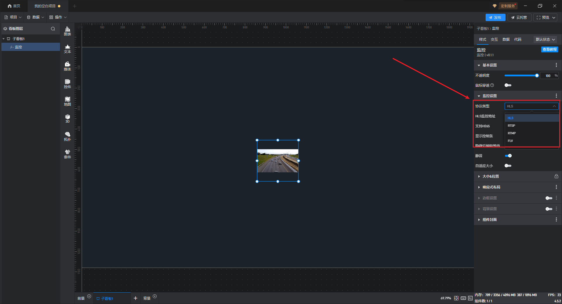Screen dimensions: 562x304
Task: Expand the 背景设置 section
Action: tap(479, 209)
